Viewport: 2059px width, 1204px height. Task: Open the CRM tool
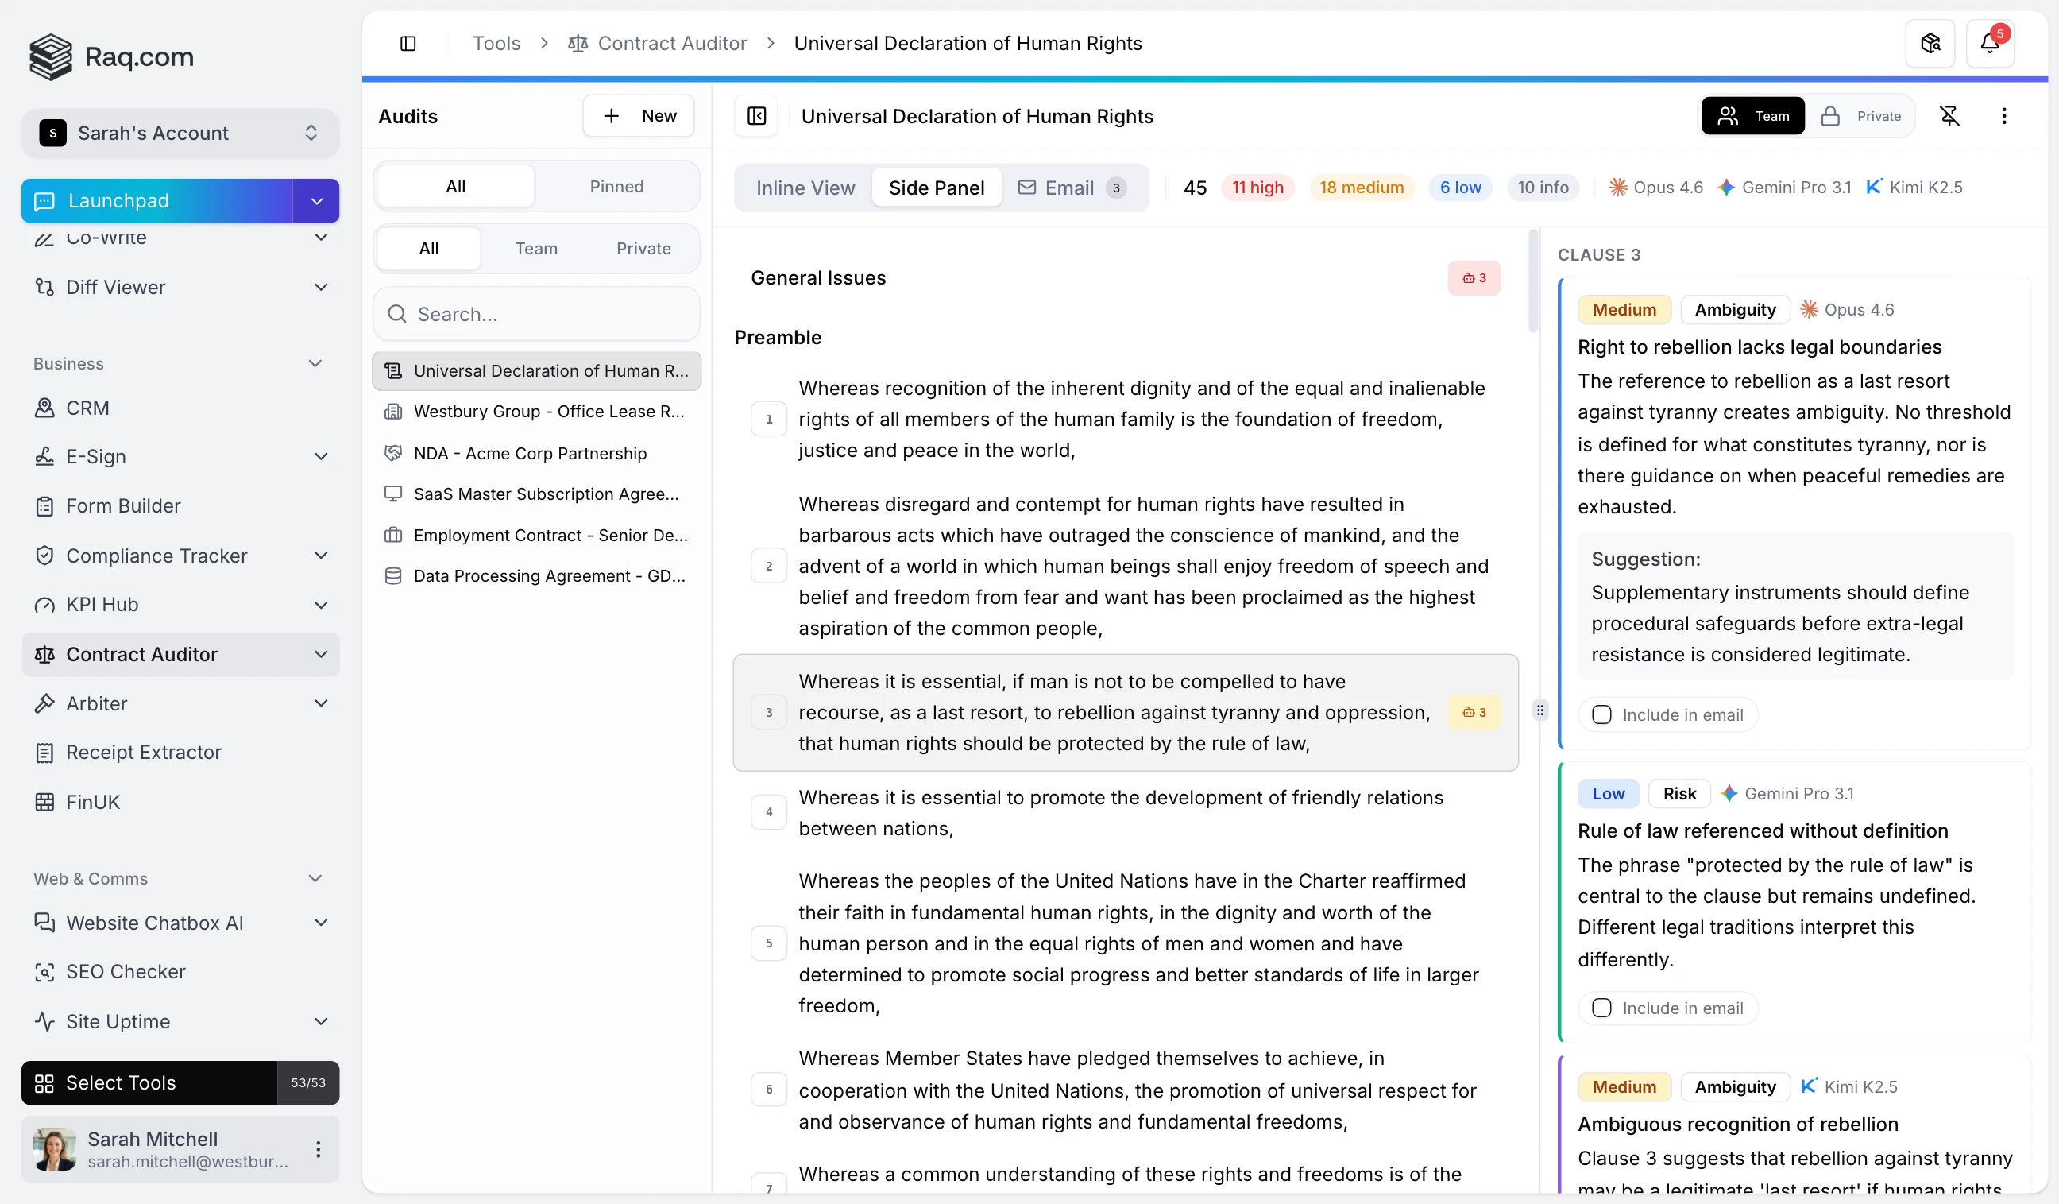[87, 407]
